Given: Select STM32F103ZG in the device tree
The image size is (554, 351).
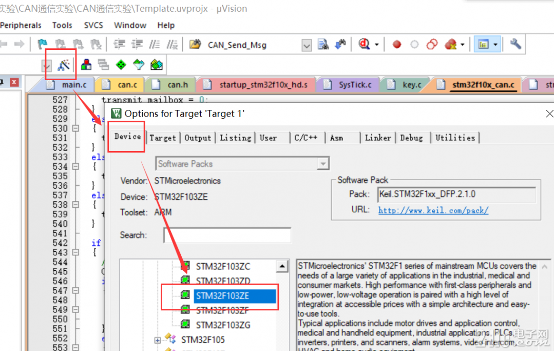Looking at the screenshot, I should 223,325.
